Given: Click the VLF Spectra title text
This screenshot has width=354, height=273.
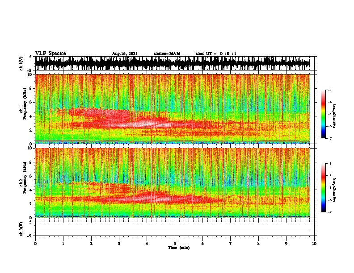Looking at the screenshot, I should pos(51,54).
